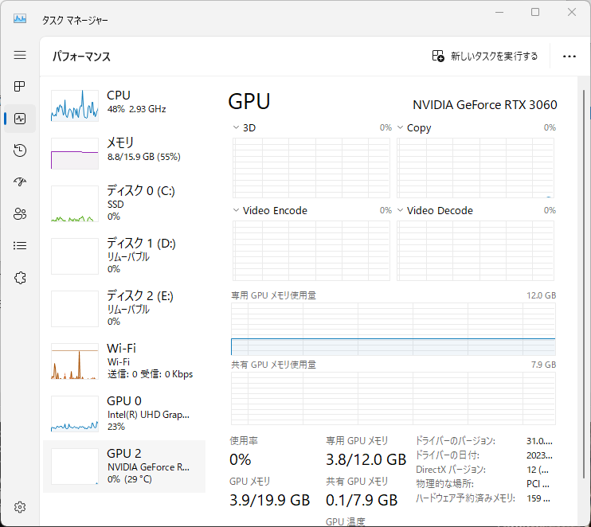Open the hamburger navigation menu

(x=20, y=55)
